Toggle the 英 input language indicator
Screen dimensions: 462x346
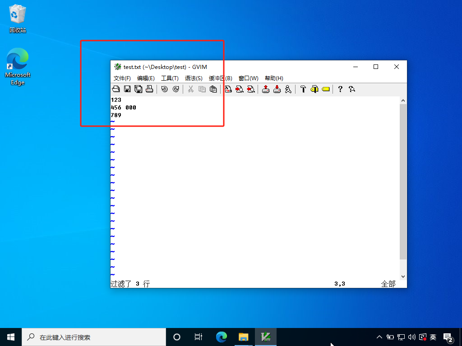click(x=433, y=337)
